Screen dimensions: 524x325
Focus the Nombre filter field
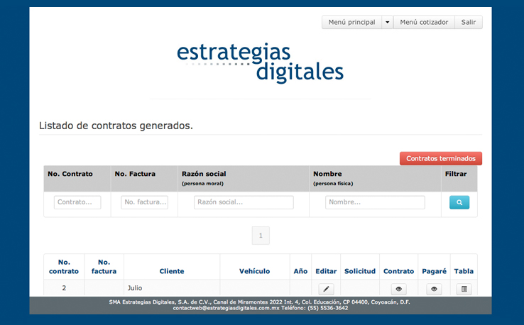pyautogui.click(x=375, y=202)
